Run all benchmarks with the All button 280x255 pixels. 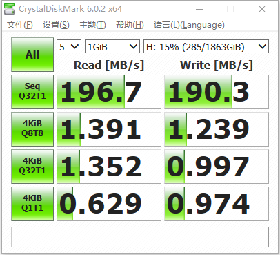[x=32, y=55]
